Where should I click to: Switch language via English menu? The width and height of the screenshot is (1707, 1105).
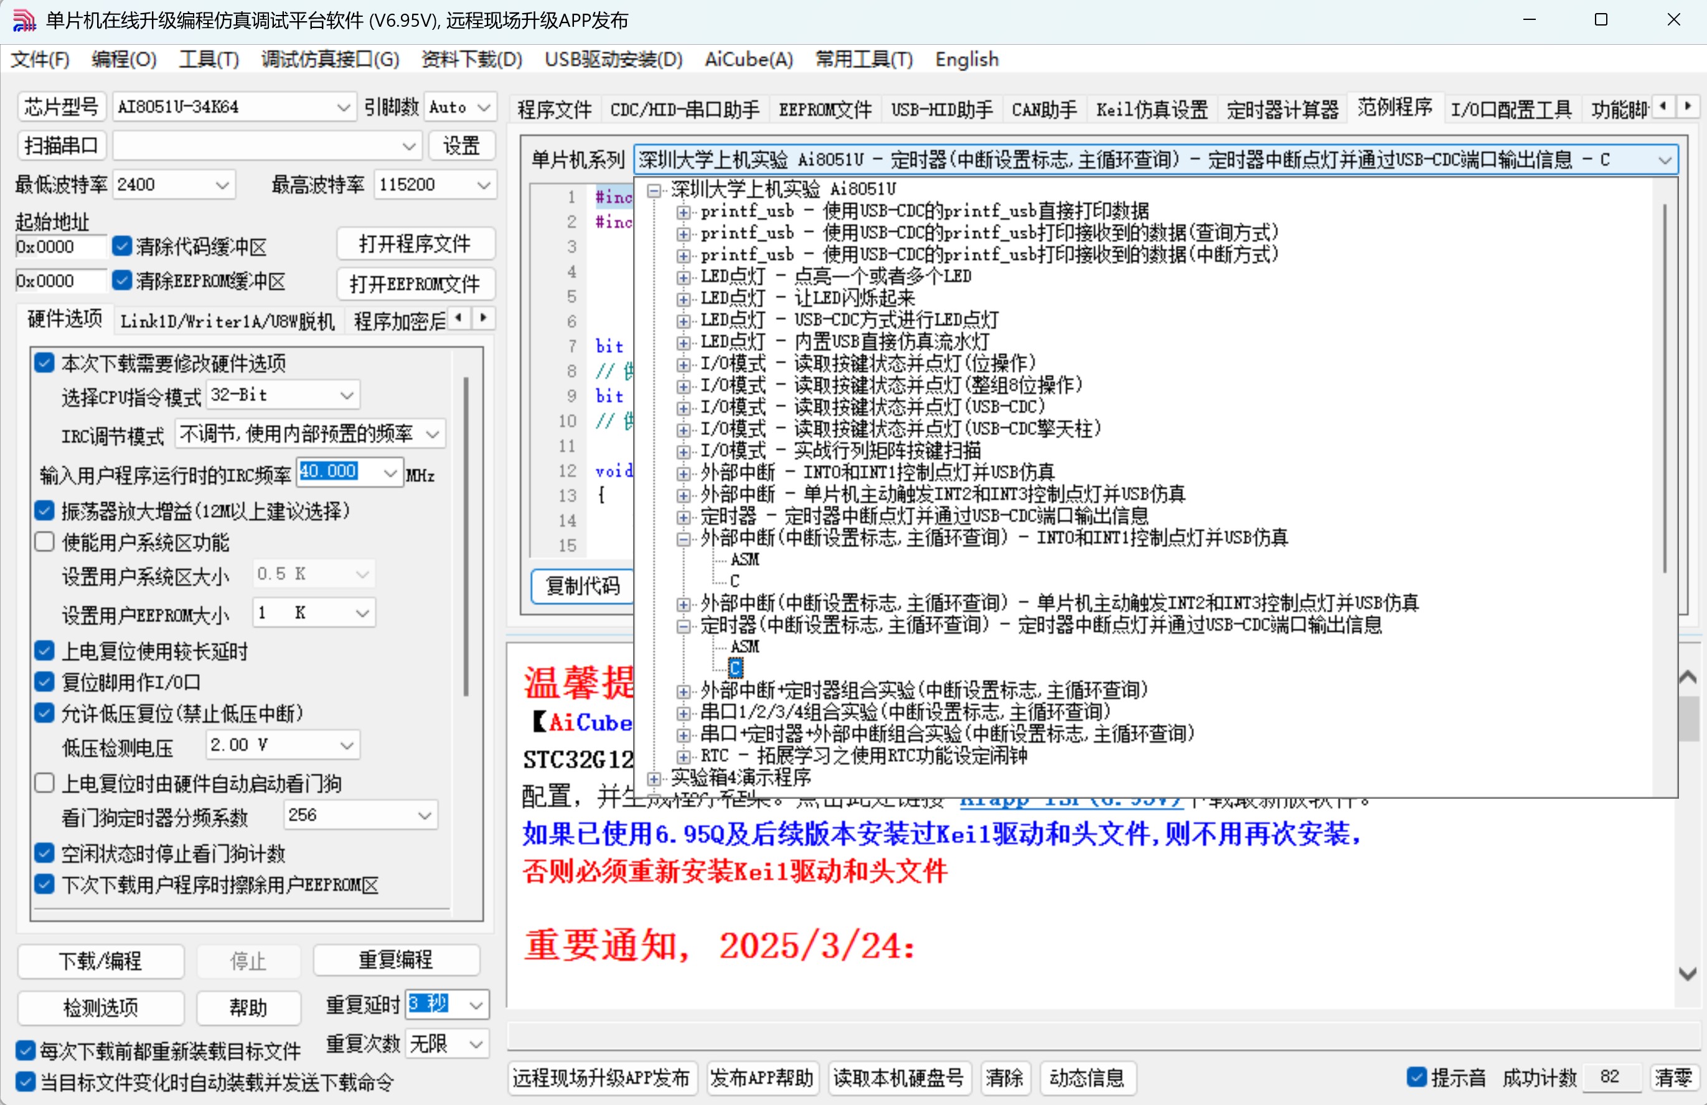pos(966,60)
